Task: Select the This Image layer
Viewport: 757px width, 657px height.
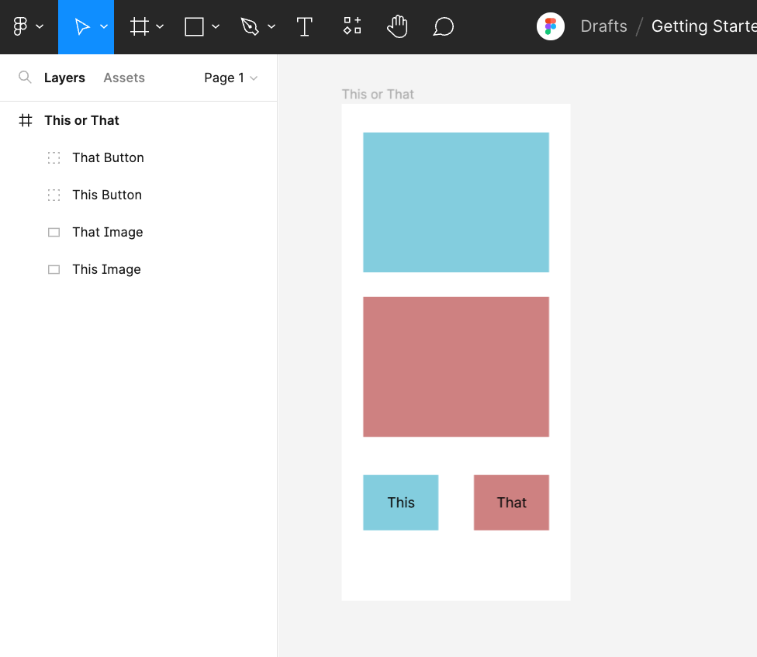Action: (106, 269)
